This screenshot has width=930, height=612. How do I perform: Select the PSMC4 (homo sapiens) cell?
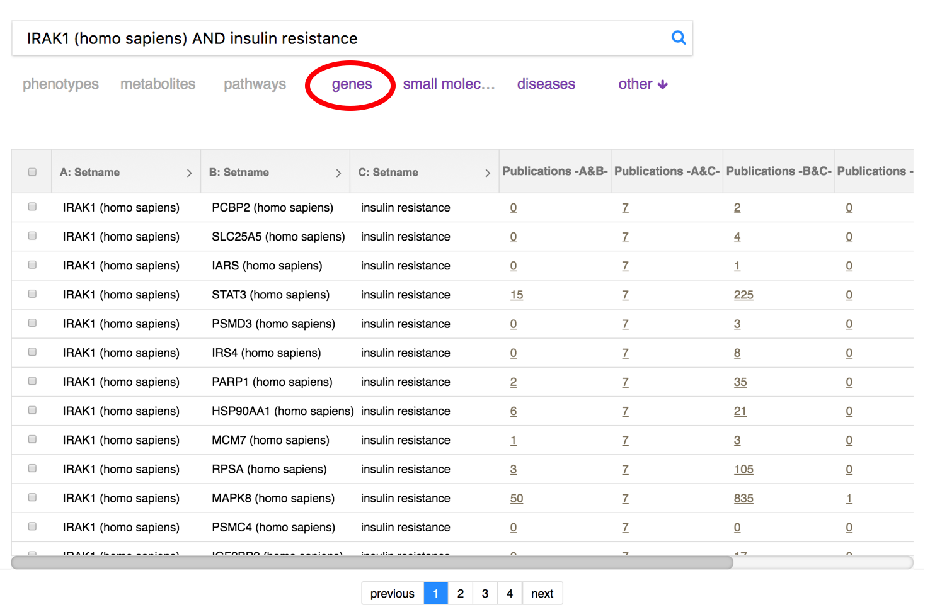pos(273,527)
